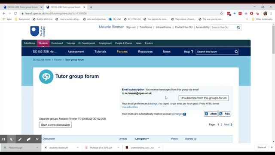Click Unsubscribe from this group's forum
Image resolution: width=275 pixels, height=155 pixels.
pyautogui.click(x=203, y=98)
